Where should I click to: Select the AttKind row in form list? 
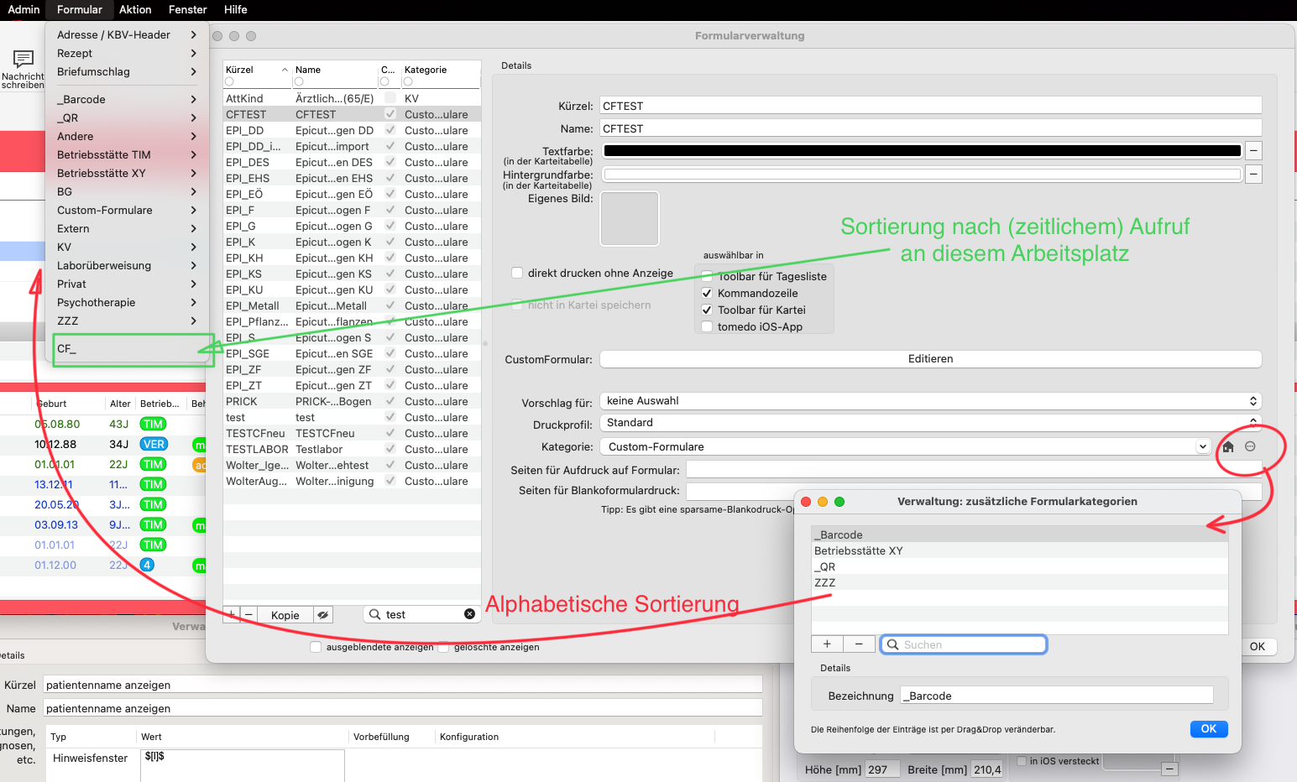(x=352, y=98)
